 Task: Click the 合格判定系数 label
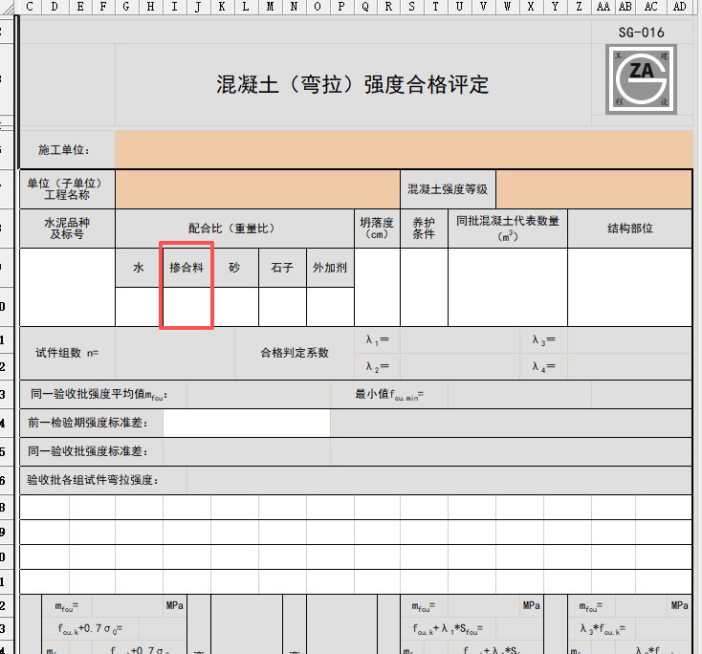coord(295,353)
